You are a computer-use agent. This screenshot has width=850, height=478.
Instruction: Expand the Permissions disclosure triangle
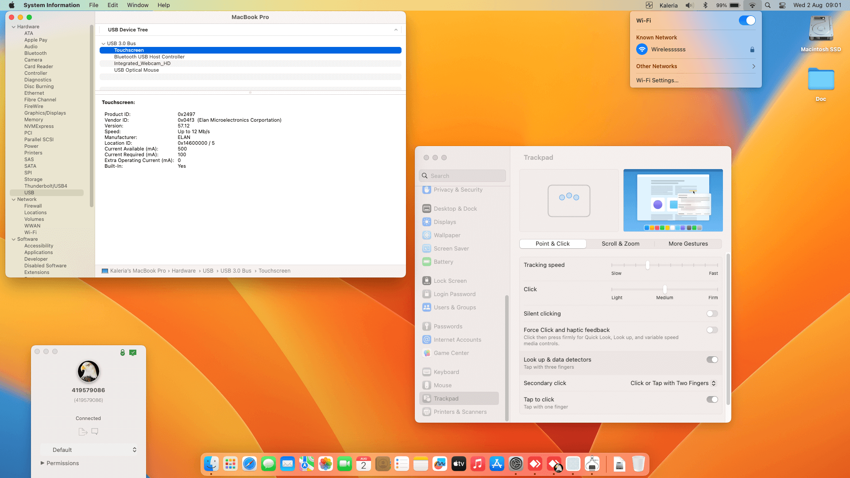[x=42, y=463]
